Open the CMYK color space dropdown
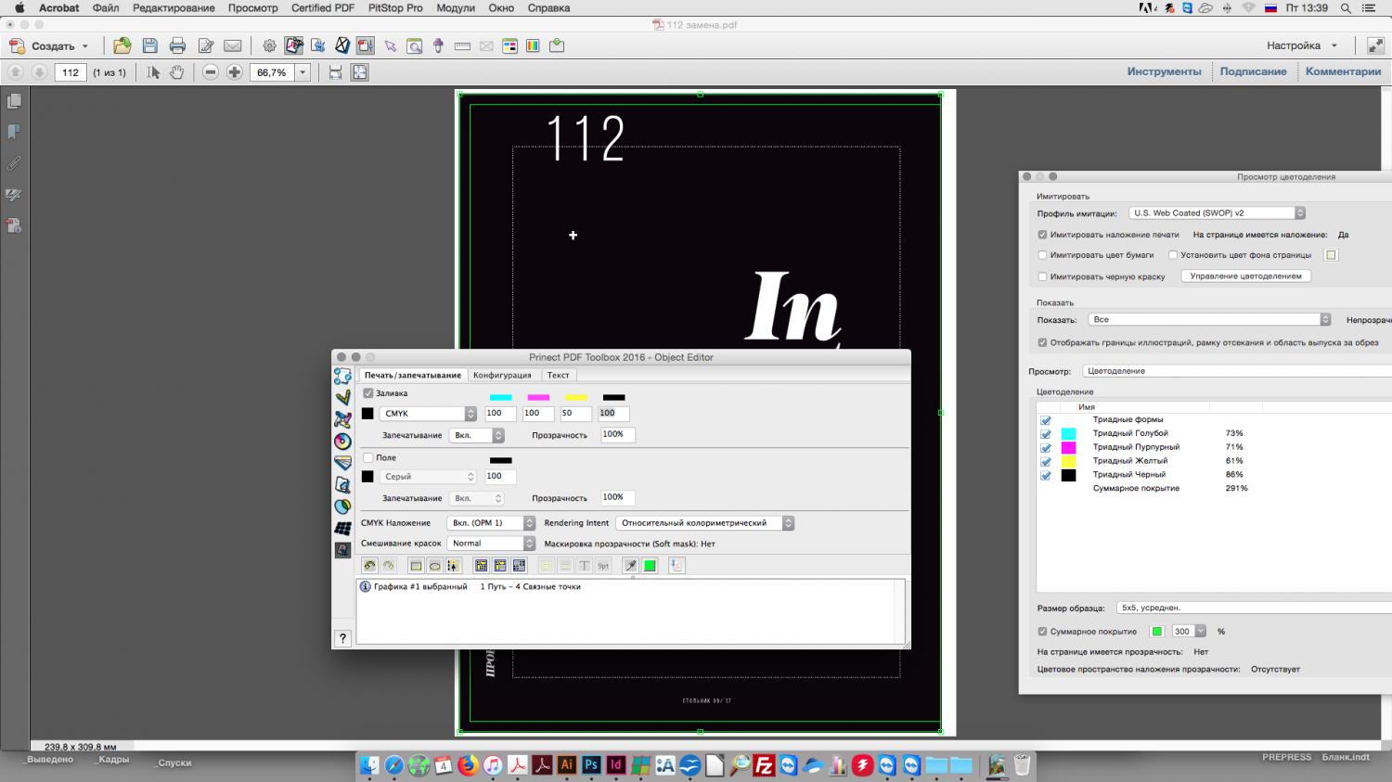Viewport: 1392px width, 782px height. [x=428, y=414]
